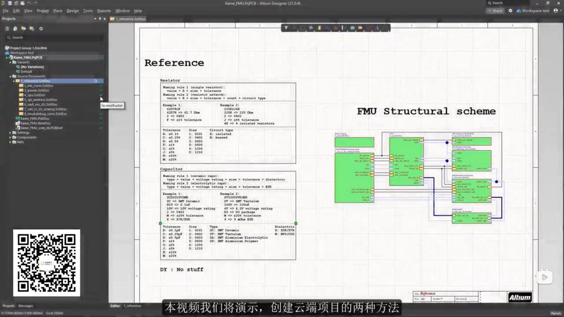Image resolution: width=564 pixels, height=317 pixels.
Task: Click the Undo arrow in the title bar
Action: coord(29,3)
